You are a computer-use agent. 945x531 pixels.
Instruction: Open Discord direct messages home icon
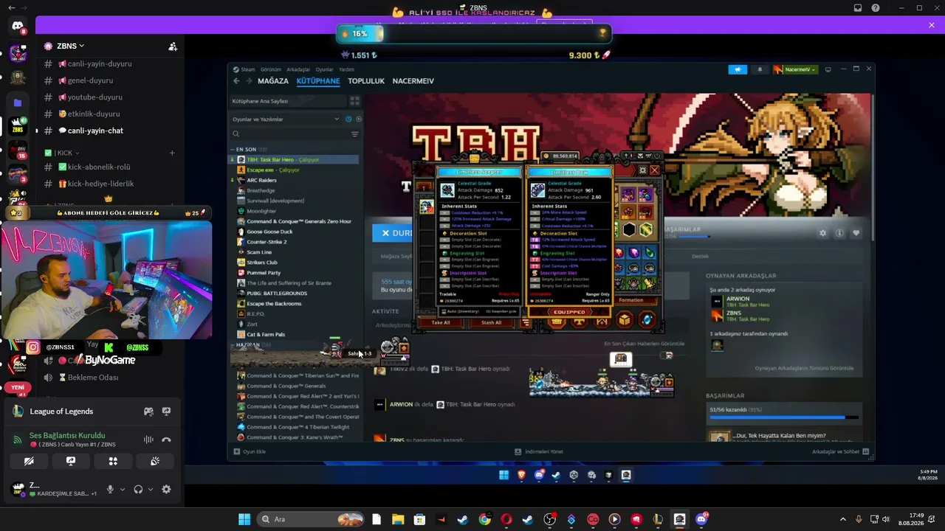pyautogui.click(x=18, y=26)
